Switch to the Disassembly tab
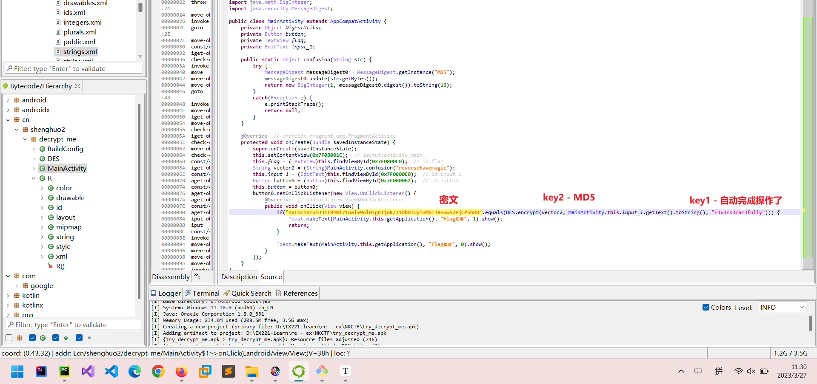Screen dimensions: 817x384 [171, 277]
